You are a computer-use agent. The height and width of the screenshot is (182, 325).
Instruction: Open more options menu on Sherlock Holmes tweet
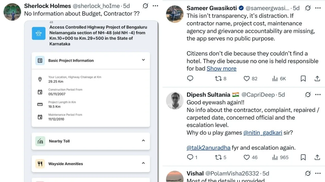click(x=156, y=6)
